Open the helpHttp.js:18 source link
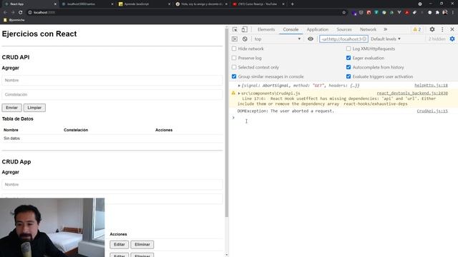The width and height of the screenshot is (458, 257). click(x=431, y=86)
